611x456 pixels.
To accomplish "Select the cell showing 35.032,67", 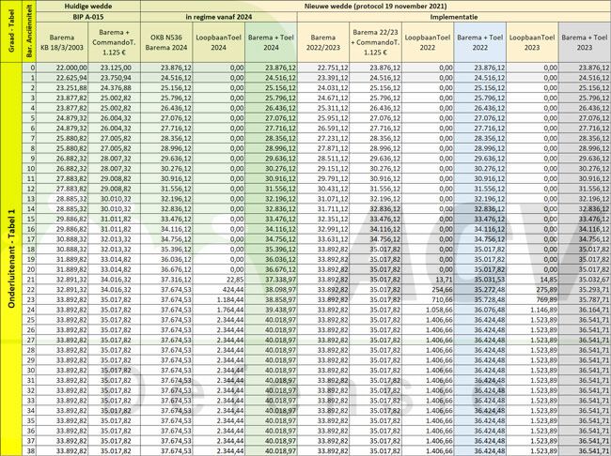I will click(584, 280).
